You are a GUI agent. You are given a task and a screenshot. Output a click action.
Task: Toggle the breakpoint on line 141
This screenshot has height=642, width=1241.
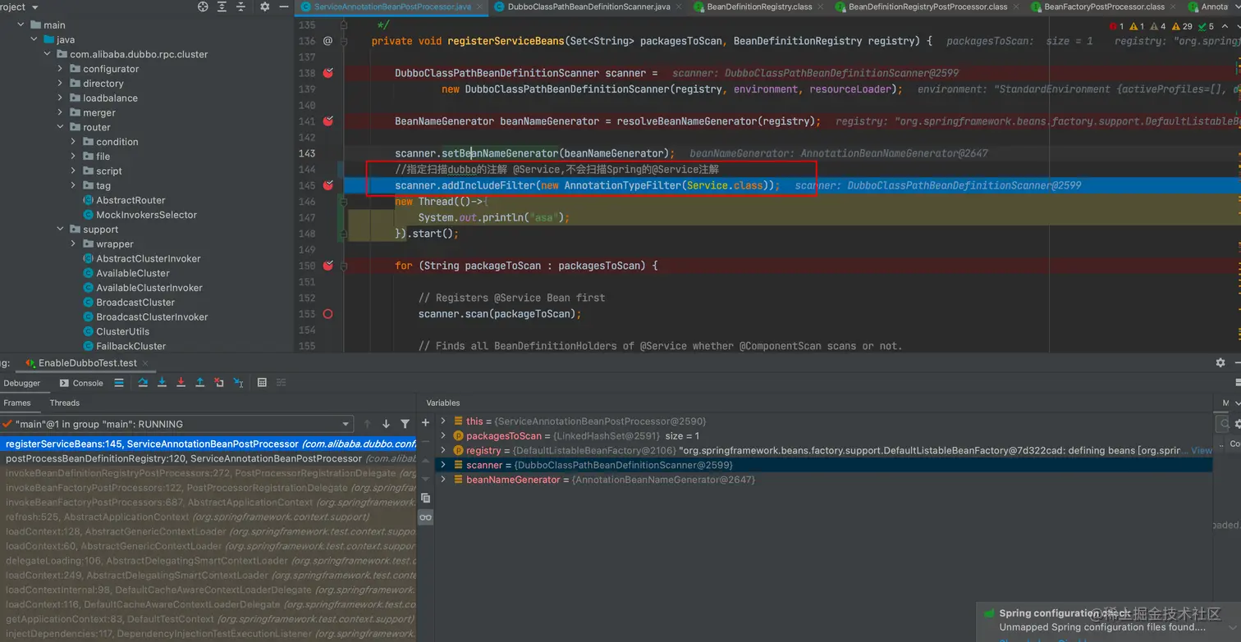(x=327, y=121)
